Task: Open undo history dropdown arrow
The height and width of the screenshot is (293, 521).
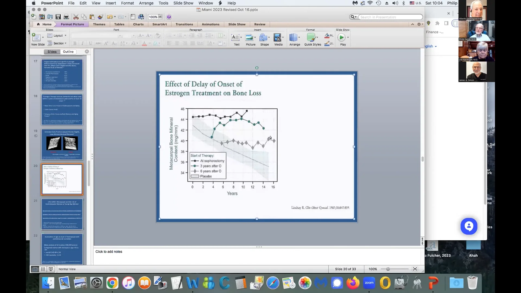Action: [x=115, y=17]
